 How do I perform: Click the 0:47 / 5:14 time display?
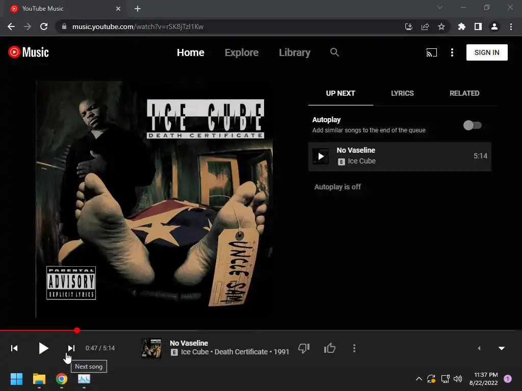[x=100, y=348]
